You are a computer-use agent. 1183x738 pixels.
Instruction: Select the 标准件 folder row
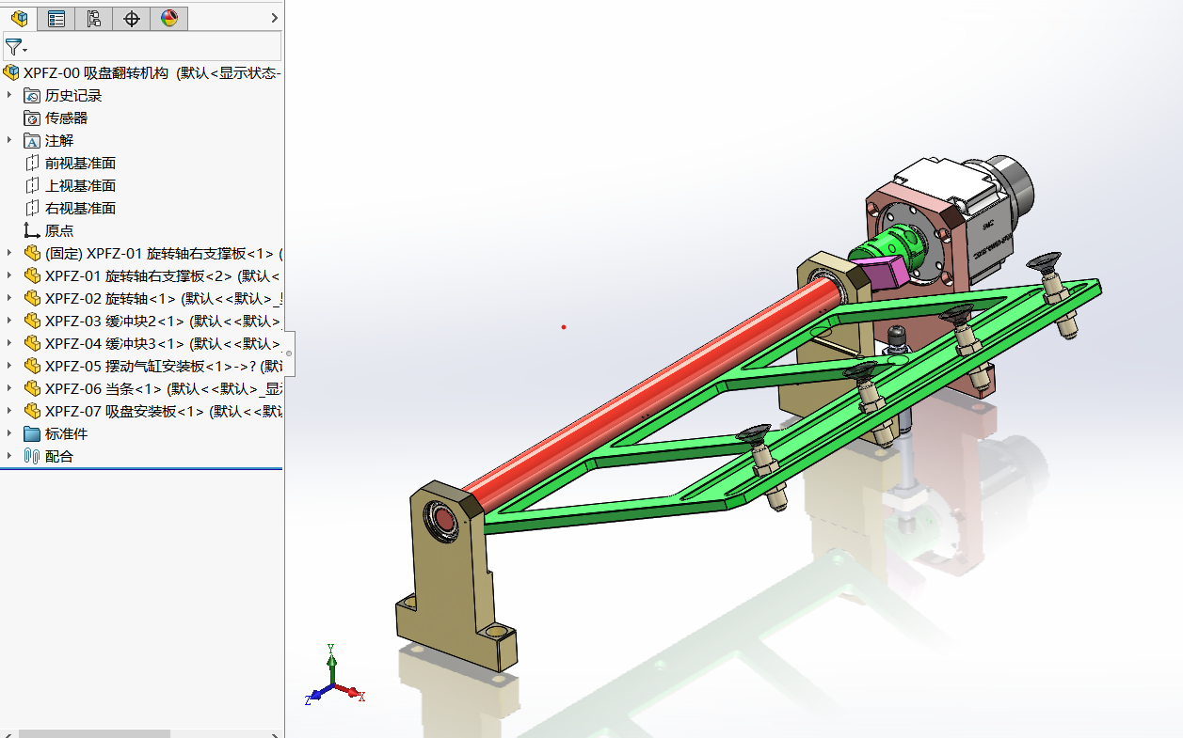click(66, 433)
